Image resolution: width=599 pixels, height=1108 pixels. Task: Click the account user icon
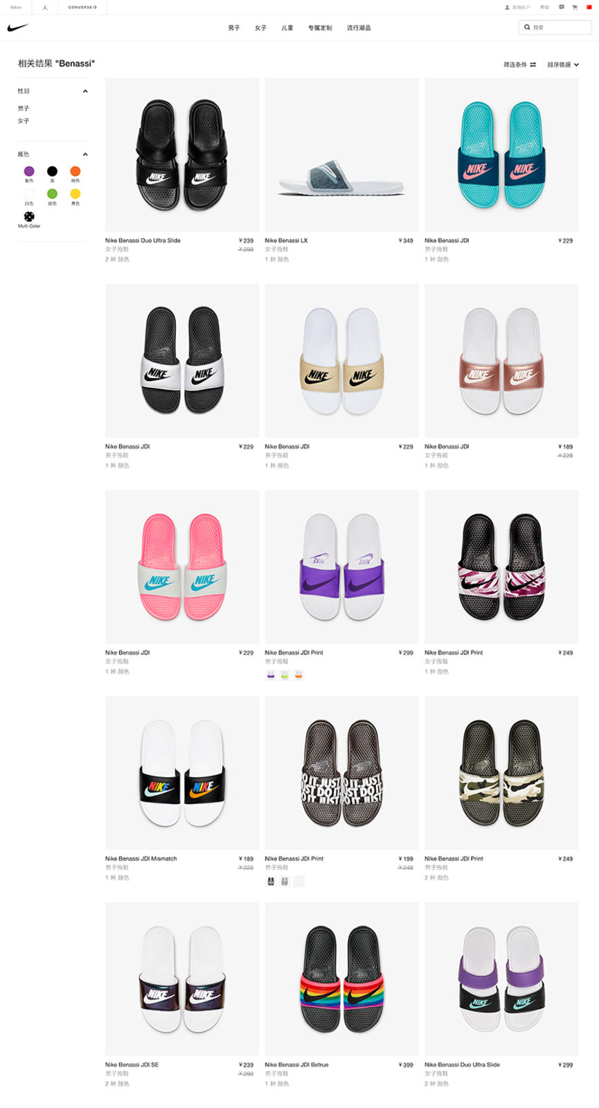coord(507,7)
